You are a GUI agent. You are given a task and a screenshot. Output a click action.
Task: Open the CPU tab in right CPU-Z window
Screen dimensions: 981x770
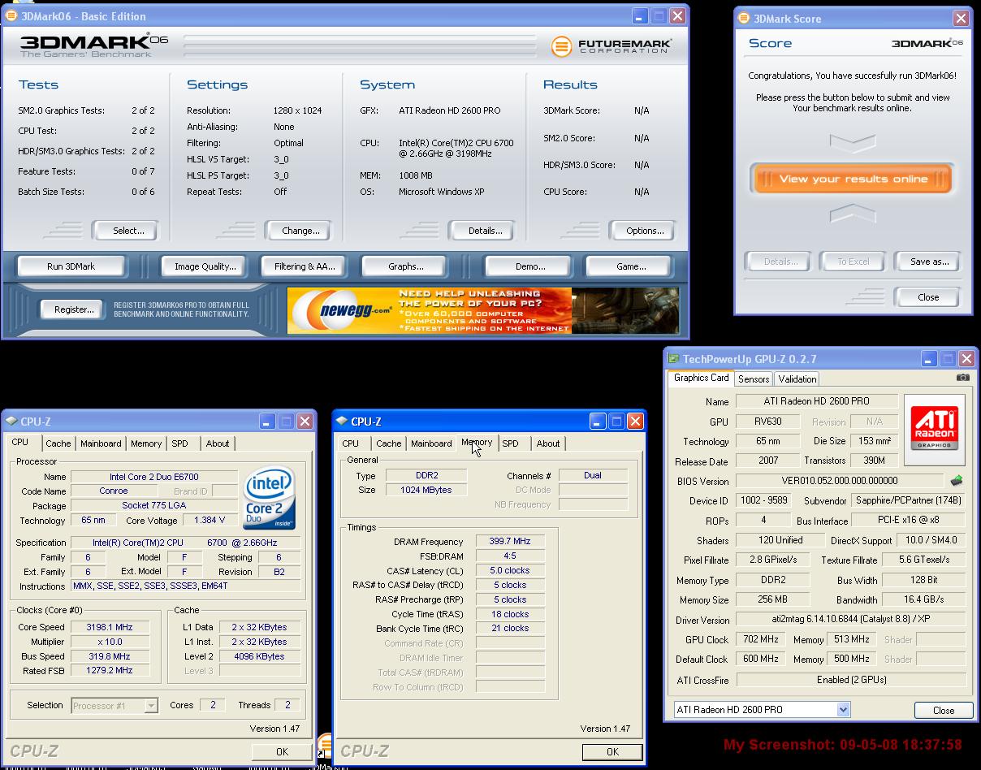[x=351, y=443]
